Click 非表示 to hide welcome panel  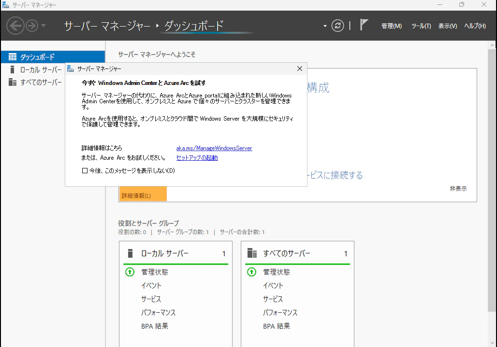pos(458,189)
